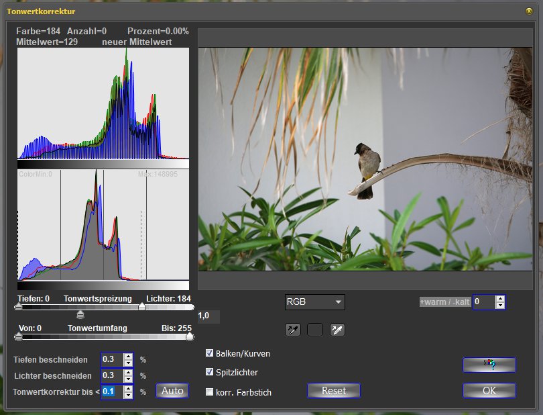This screenshot has height=415, width=543.
Task: Select the white point eyedropper tool
Action: tap(337, 330)
